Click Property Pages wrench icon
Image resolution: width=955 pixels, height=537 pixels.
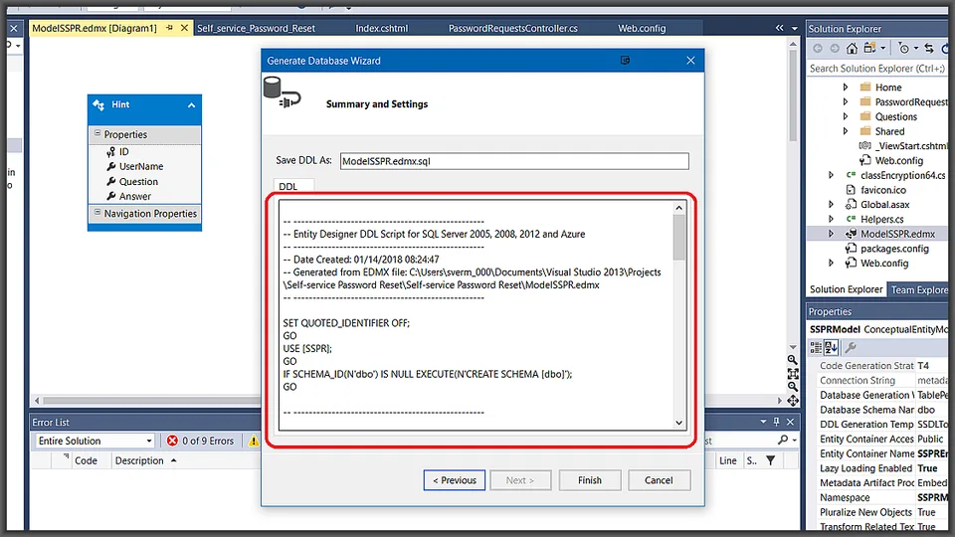coord(851,348)
